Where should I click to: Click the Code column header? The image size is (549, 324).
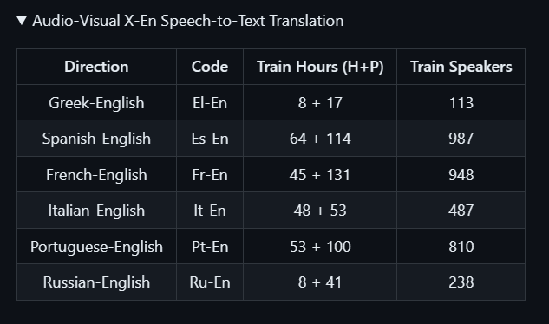pyautogui.click(x=210, y=67)
